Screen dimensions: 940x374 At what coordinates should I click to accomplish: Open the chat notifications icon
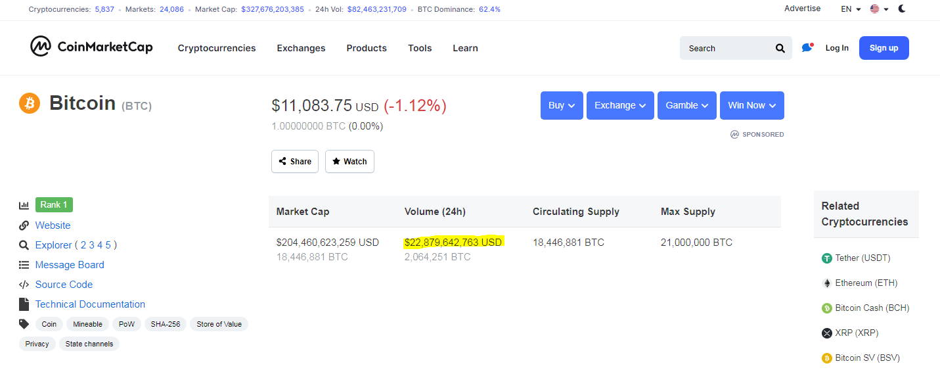(808, 47)
